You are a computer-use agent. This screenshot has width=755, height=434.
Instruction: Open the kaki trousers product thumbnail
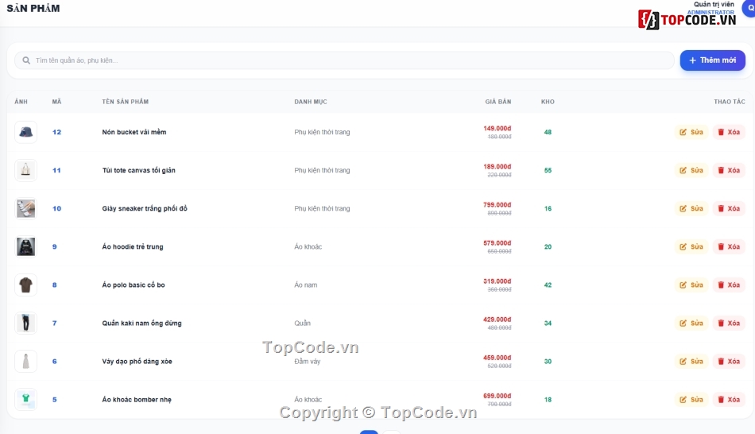26,324
